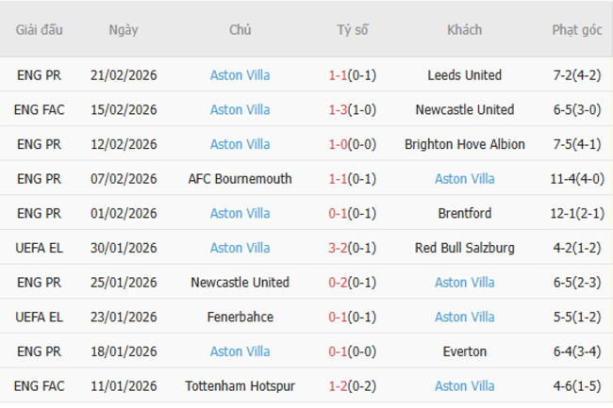Screen dimensions: 613x408
Task: Click the Red Bull Salzburg team name
Action: coord(464,248)
